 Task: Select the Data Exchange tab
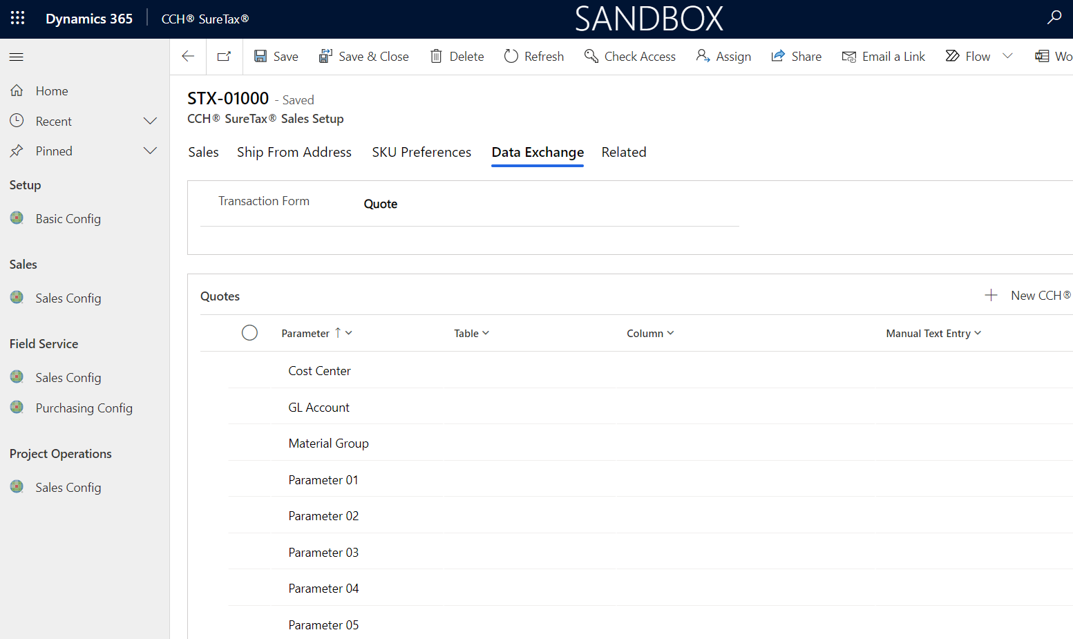pos(538,152)
